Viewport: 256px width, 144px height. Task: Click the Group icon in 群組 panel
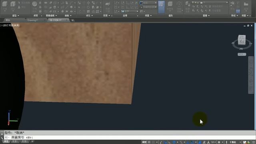click(x=232, y=4)
